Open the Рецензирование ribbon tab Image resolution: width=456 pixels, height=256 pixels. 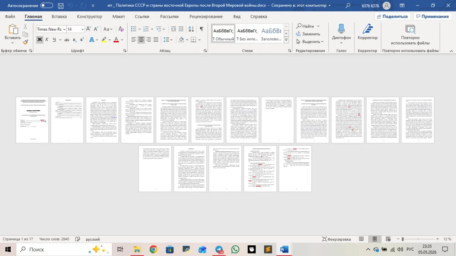coord(206,17)
